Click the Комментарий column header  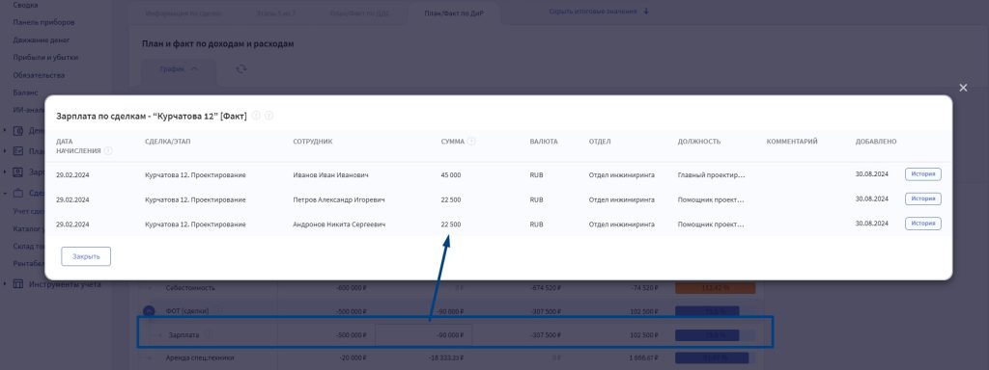(792, 143)
